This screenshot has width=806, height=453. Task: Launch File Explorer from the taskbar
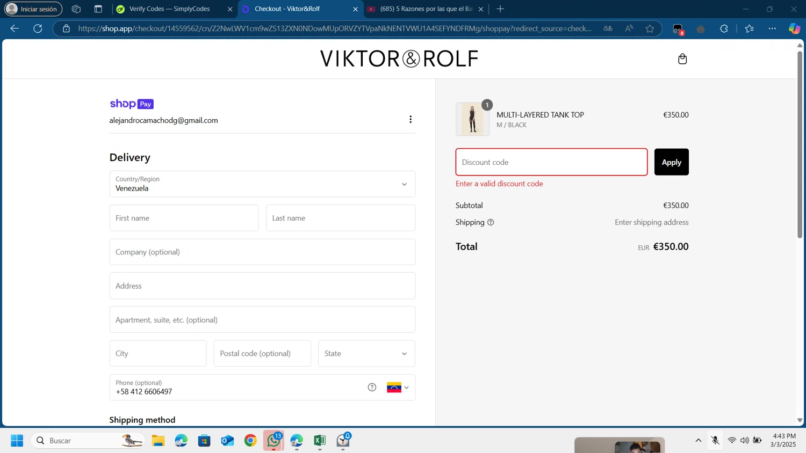[158, 441]
